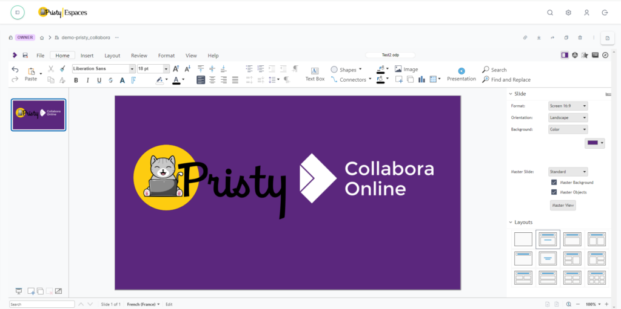Image resolution: width=621 pixels, height=309 pixels.
Task: Uncheck the Master Background checkbox
Action: [x=554, y=182]
